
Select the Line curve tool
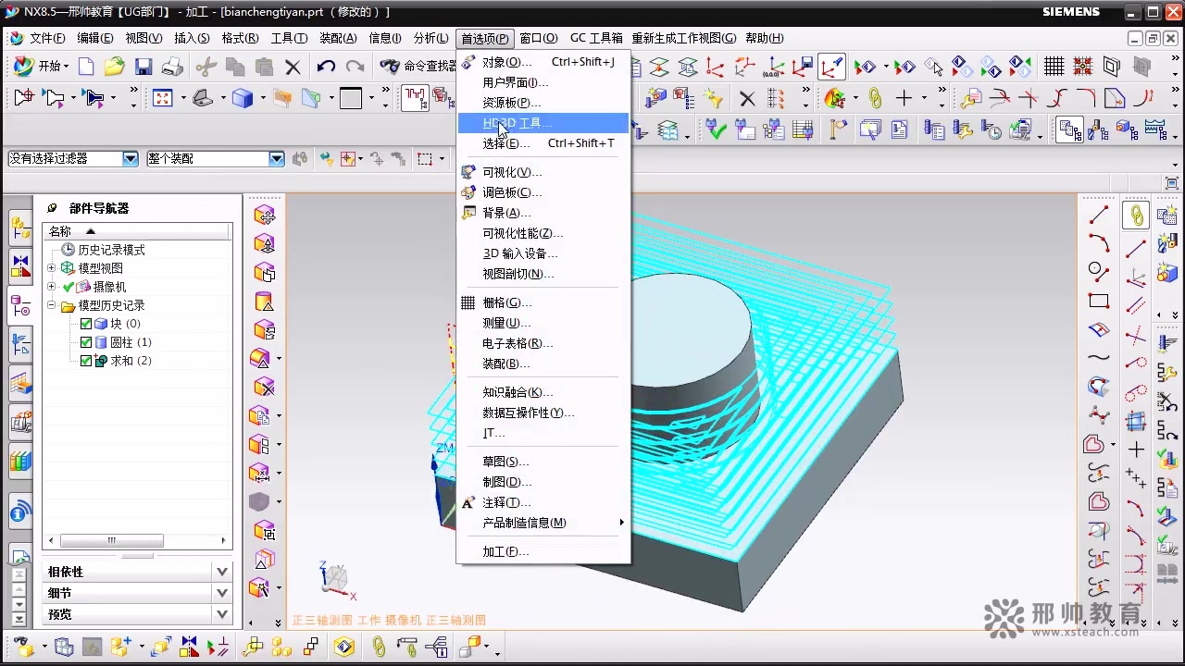coord(1099,216)
